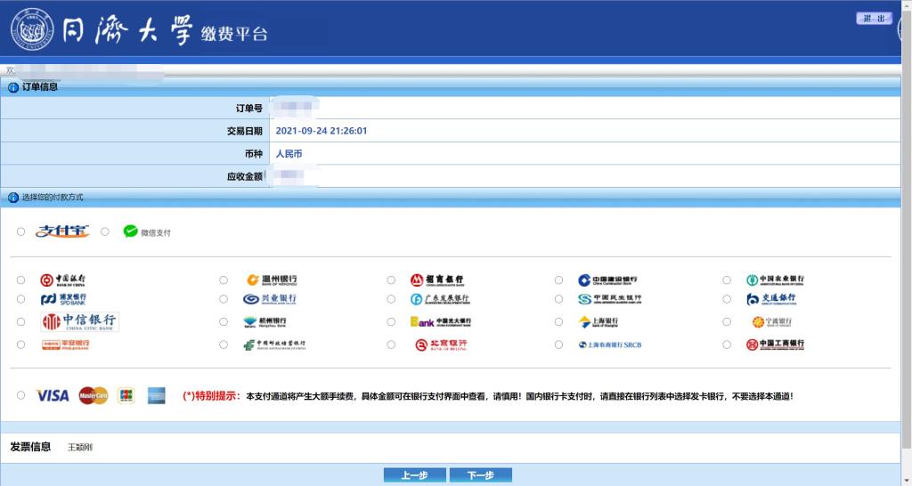Click the Alipay (支付宝) logo
Screen dimensions: 912x486
coord(62,231)
